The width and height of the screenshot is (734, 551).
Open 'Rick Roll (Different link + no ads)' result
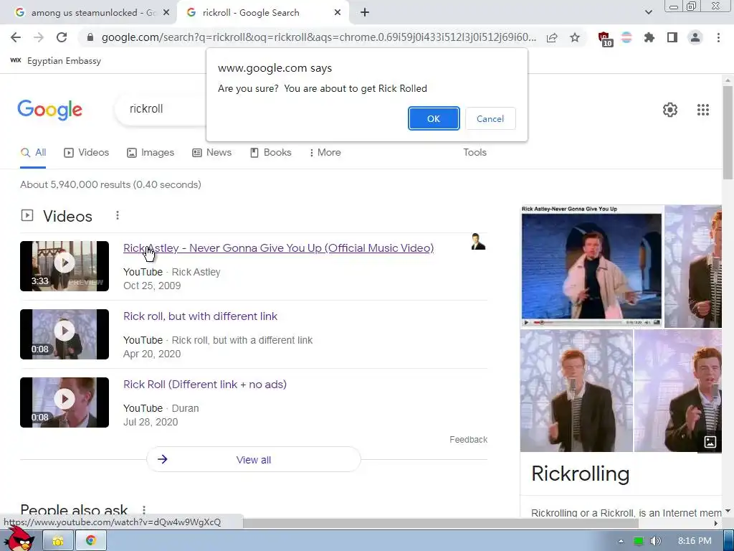pyautogui.click(x=205, y=385)
